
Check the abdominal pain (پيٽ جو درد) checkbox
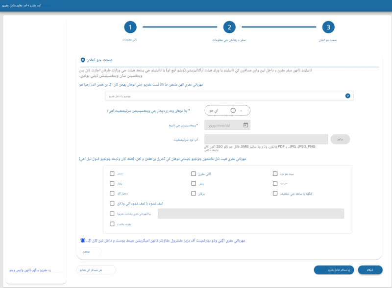275,173
